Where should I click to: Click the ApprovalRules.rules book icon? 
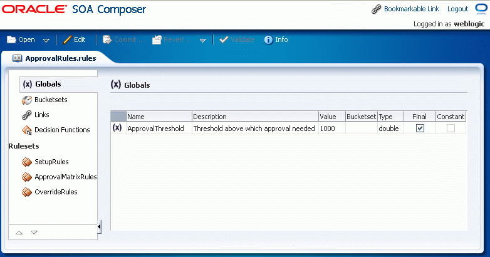[x=17, y=58]
